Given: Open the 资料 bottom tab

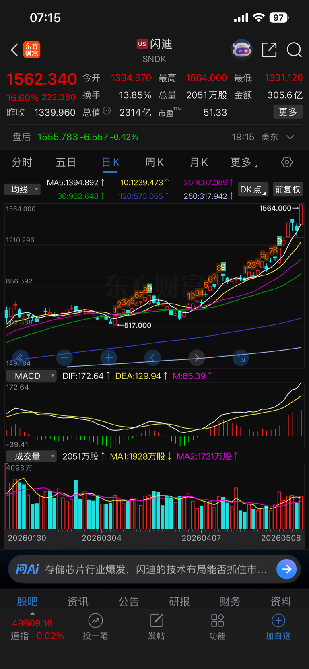Looking at the screenshot, I should (x=281, y=601).
